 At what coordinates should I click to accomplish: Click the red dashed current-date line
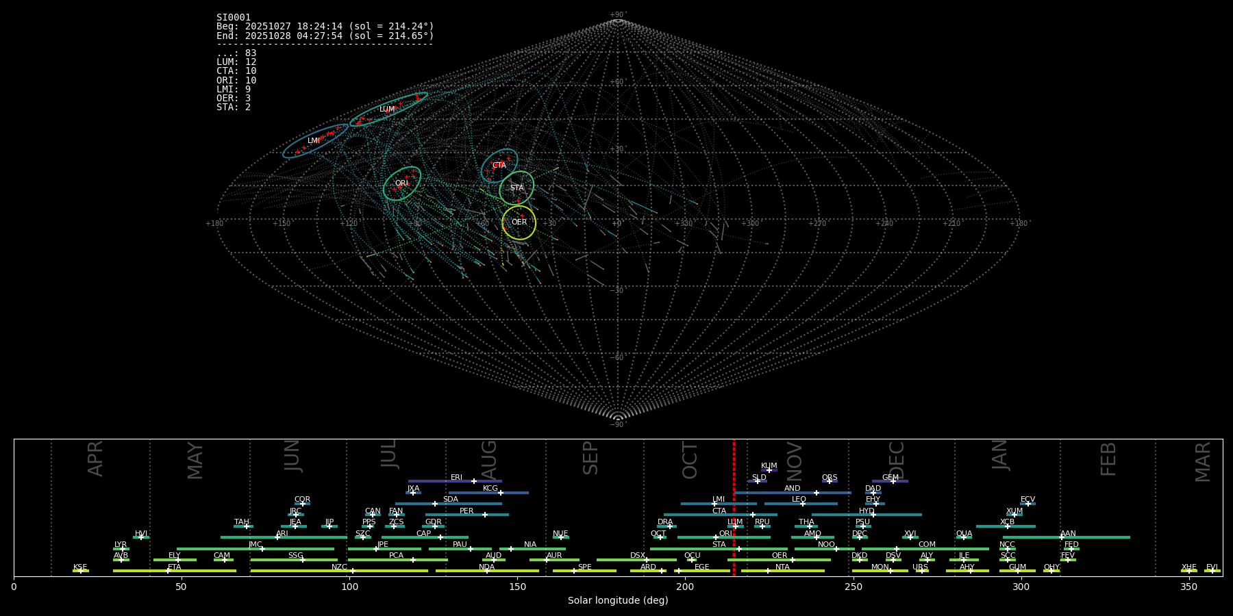tap(734, 507)
